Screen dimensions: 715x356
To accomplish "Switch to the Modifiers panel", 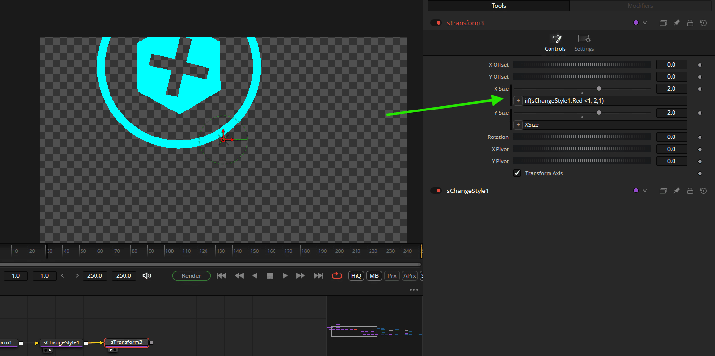I will (x=640, y=5).
